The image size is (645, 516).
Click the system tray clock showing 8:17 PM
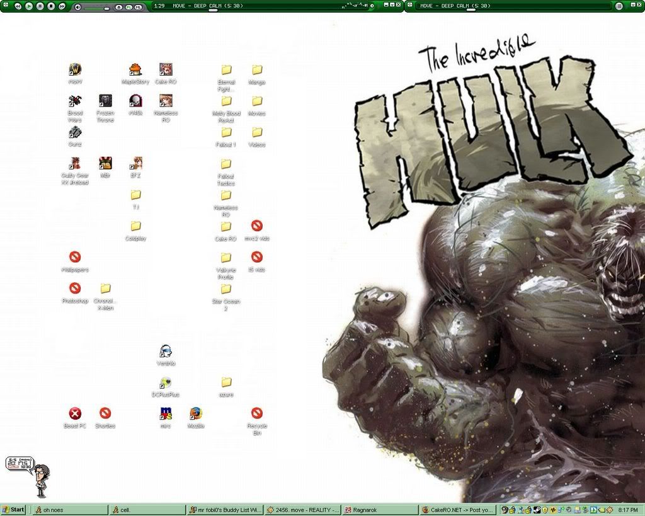[628, 510]
